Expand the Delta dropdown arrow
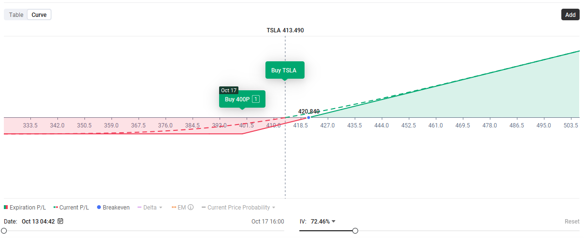The image size is (584, 238). point(161,208)
